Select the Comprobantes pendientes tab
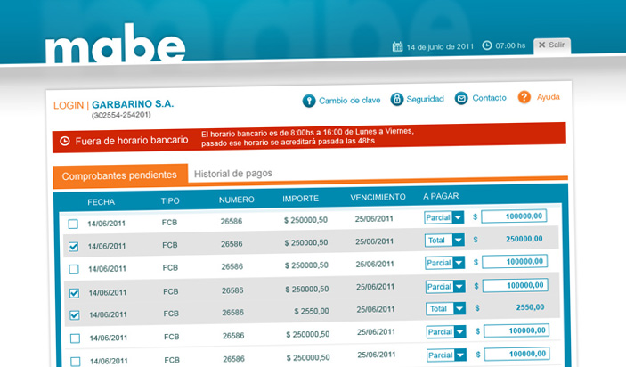 click(x=119, y=175)
